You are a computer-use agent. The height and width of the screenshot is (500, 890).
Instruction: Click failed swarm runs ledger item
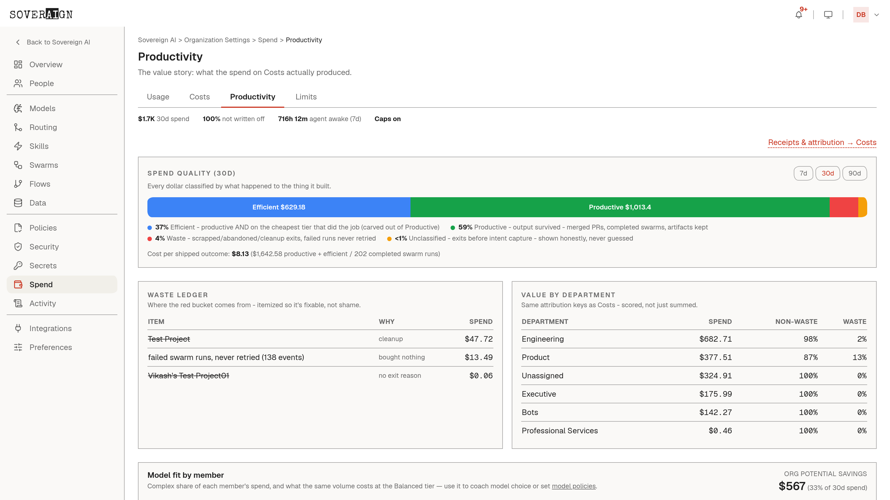(x=226, y=357)
